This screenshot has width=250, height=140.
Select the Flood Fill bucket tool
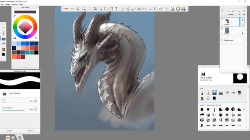[x=111, y=9]
